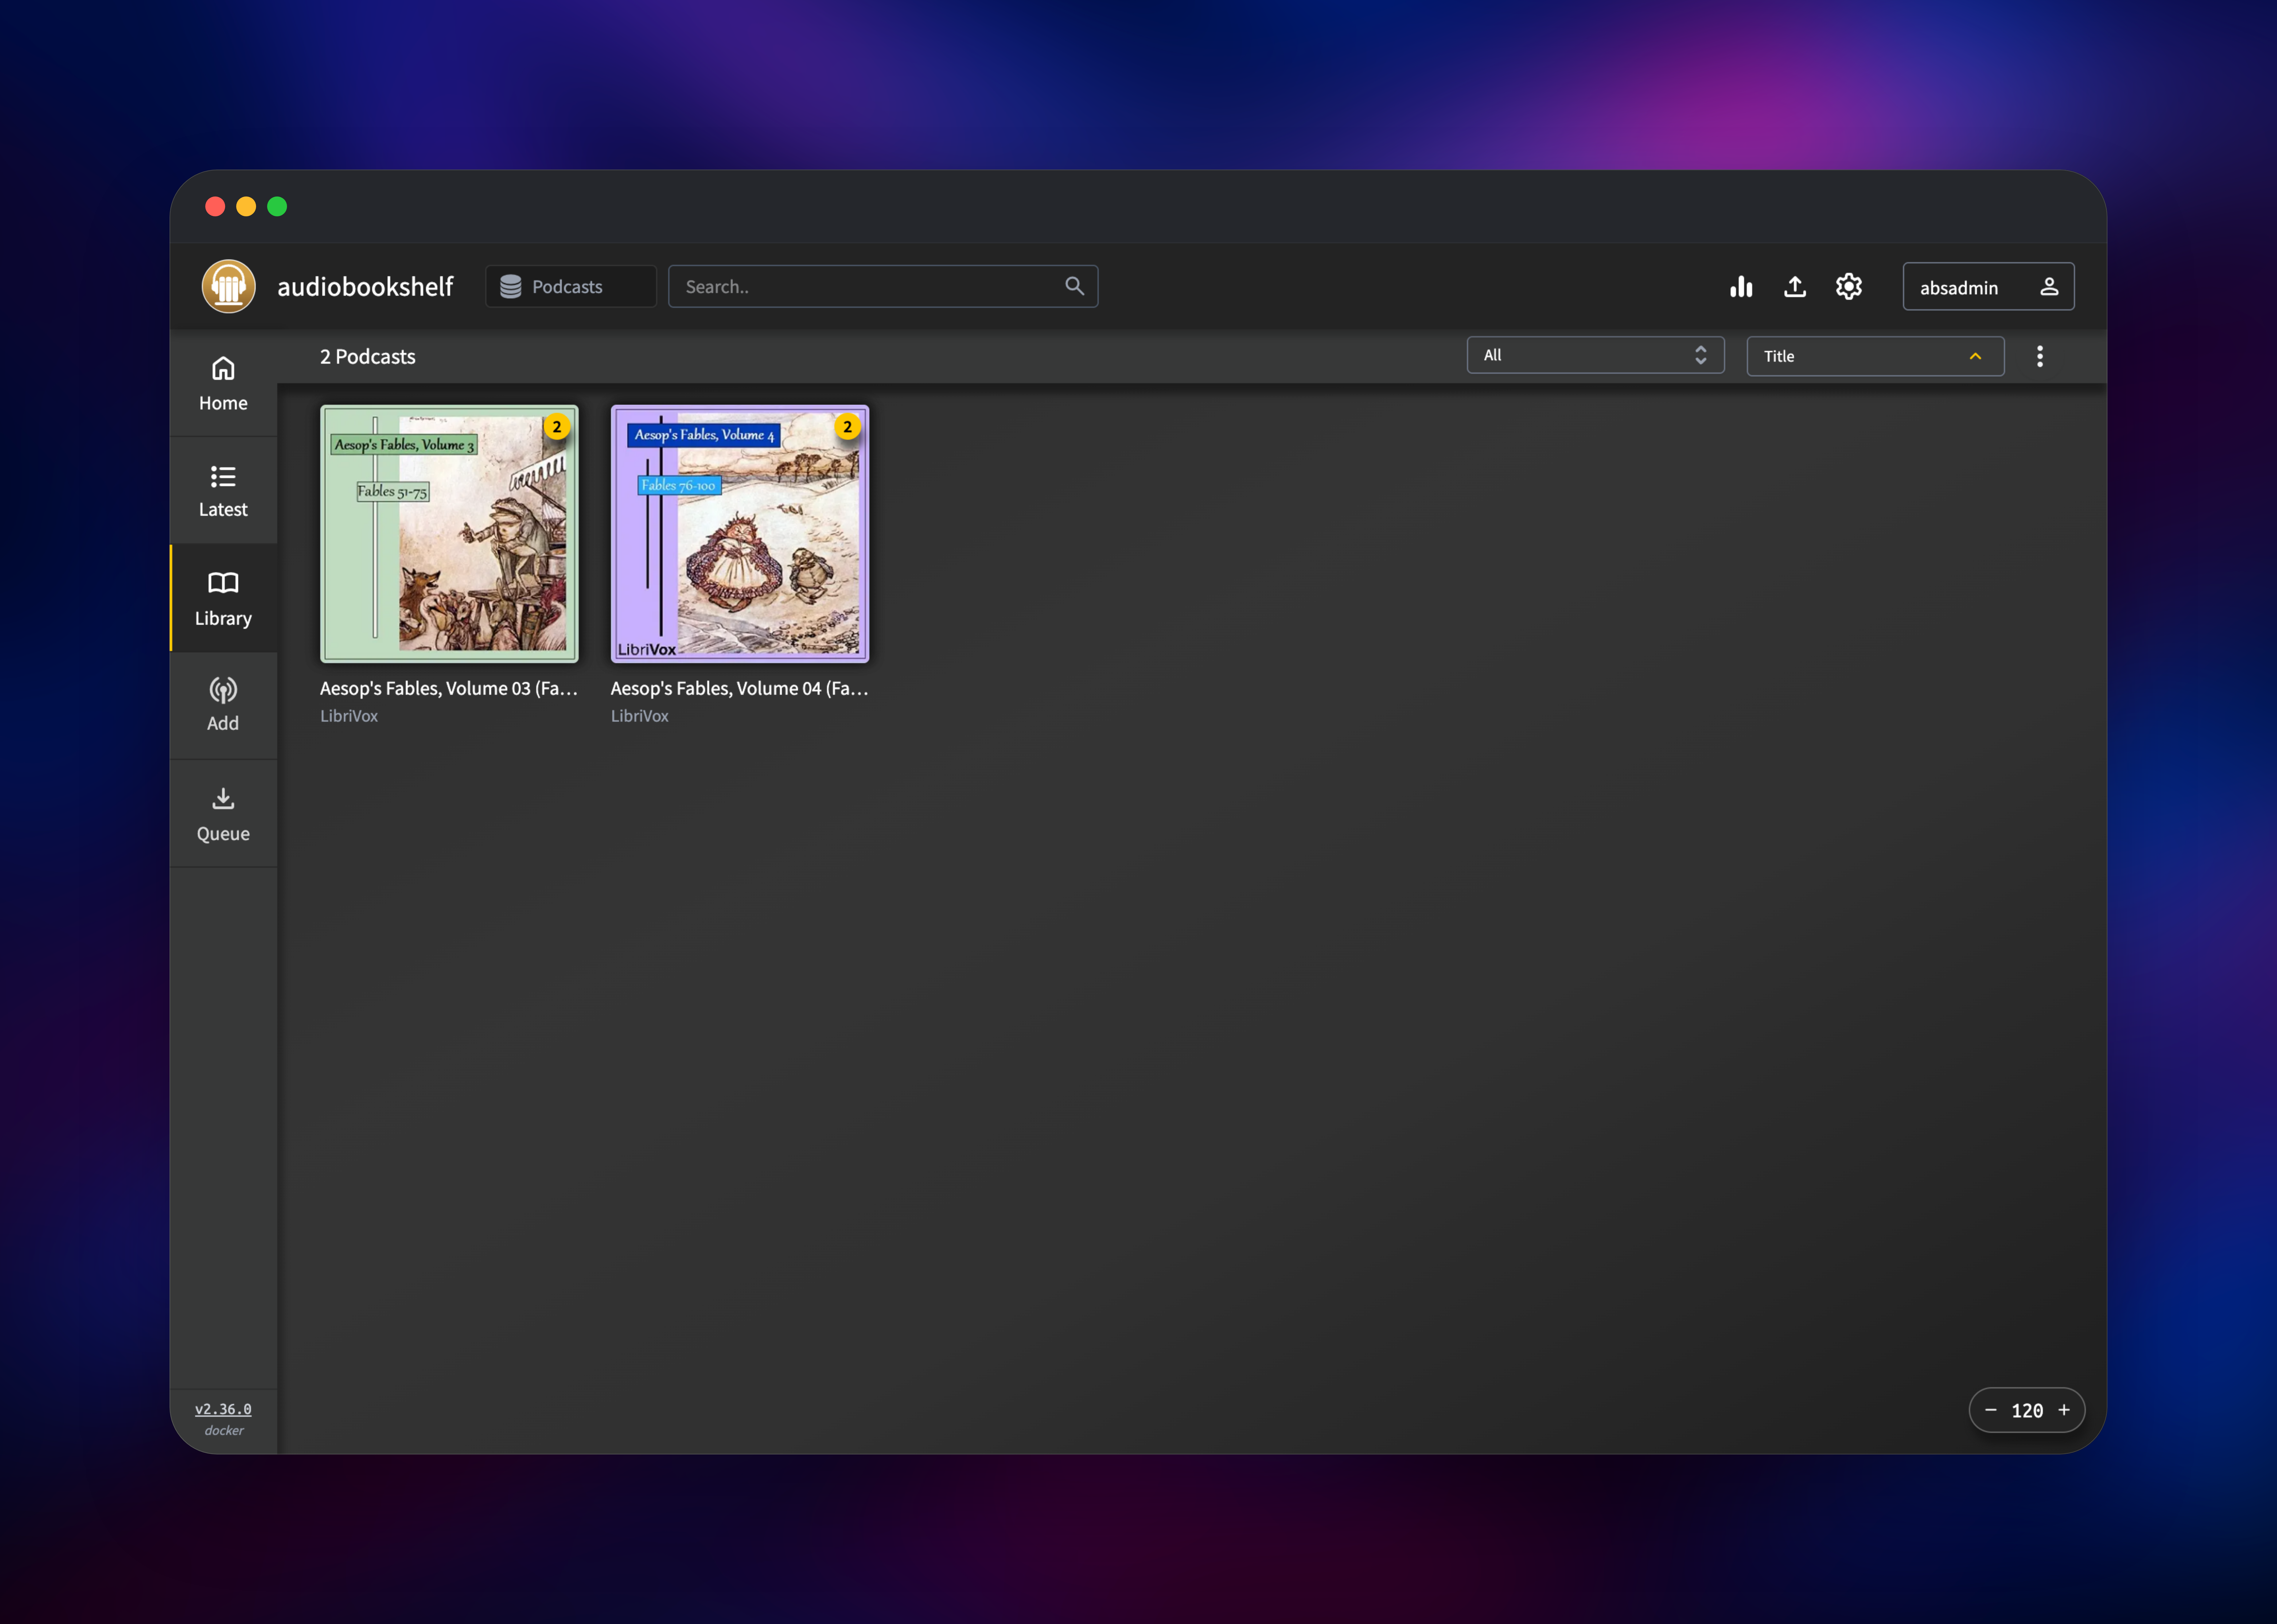Open the audiobookshelf title link

pyautogui.click(x=365, y=287)
